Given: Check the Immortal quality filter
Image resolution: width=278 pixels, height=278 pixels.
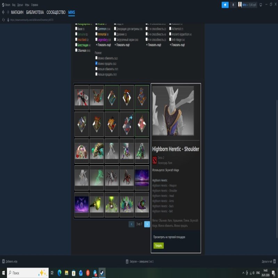Looking at the screenshot, I should 96,34.
